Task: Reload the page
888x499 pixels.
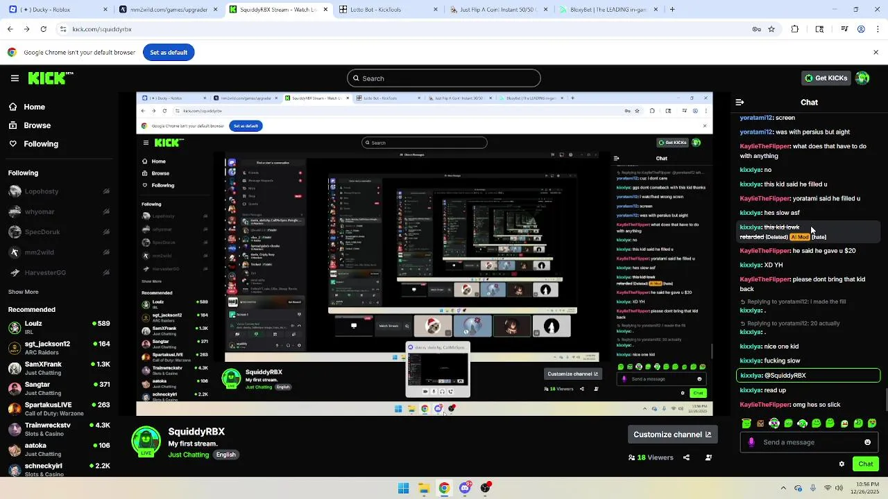Action: pos(43,29)
